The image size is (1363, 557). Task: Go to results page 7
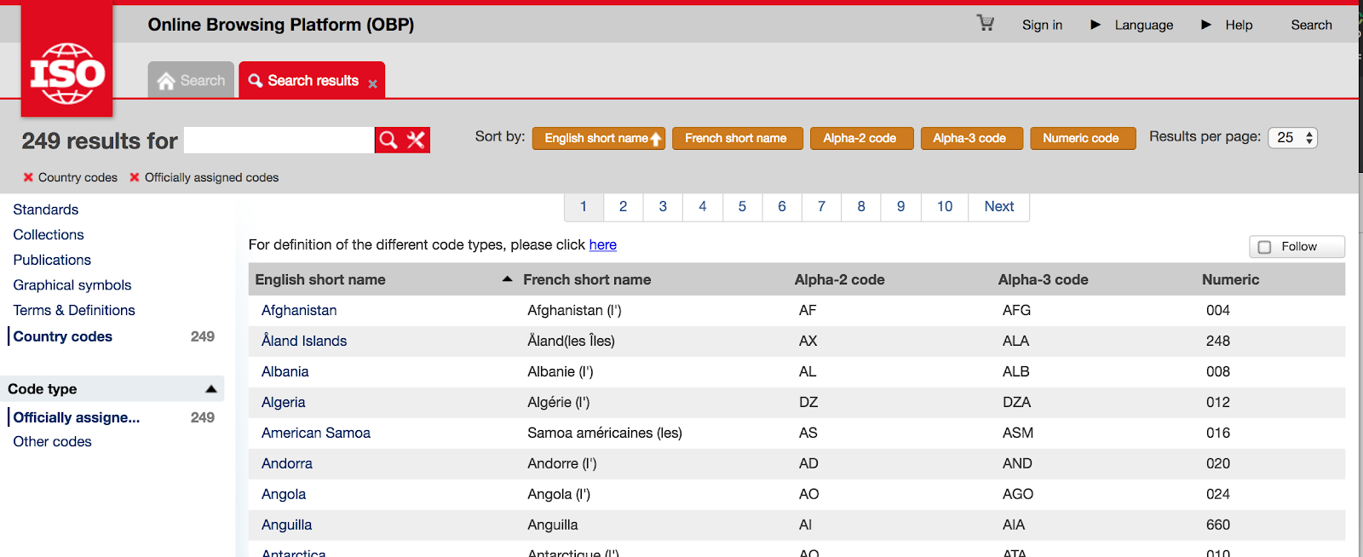click(821, 206)
